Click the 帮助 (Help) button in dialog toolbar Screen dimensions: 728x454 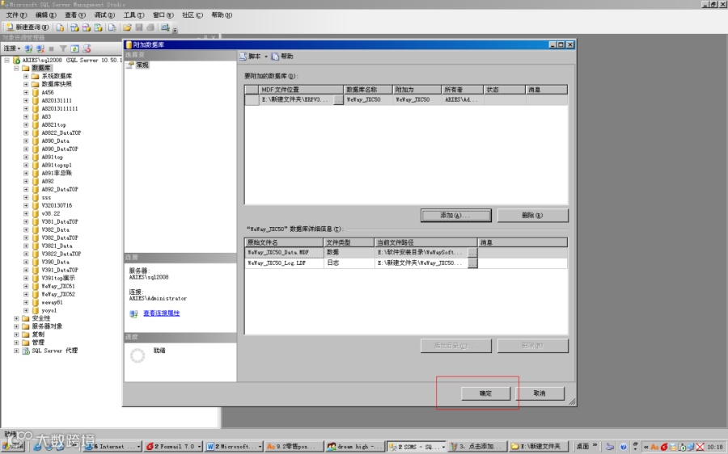pos(282,56)
